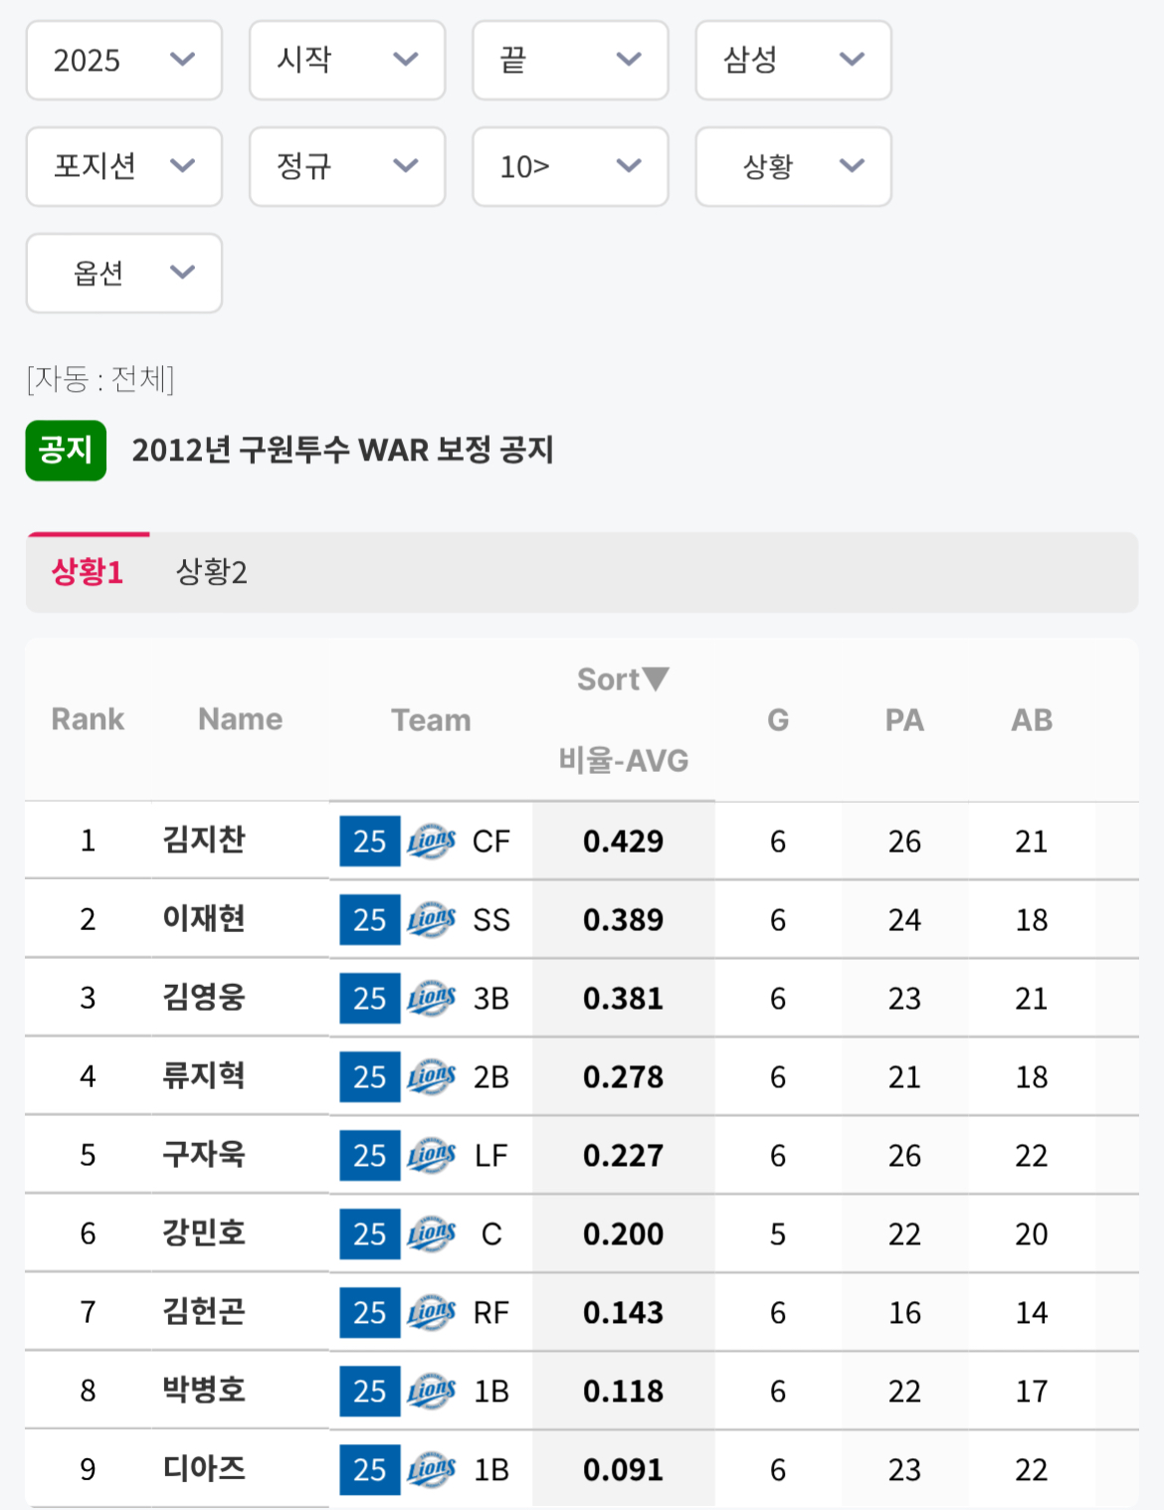The image size is (1164, 1510).
Task: Click the Lions logo in 디아즈's row
Action: (431, 1470)
